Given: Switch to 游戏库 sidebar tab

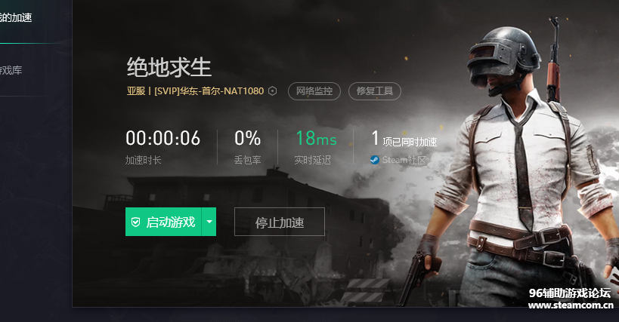Looking at the screenshot, I should tap(11, 70).
